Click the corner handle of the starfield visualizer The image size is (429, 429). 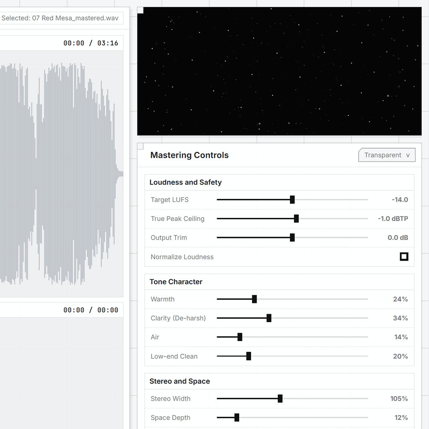pyautogui.click(x=140, y=10)
